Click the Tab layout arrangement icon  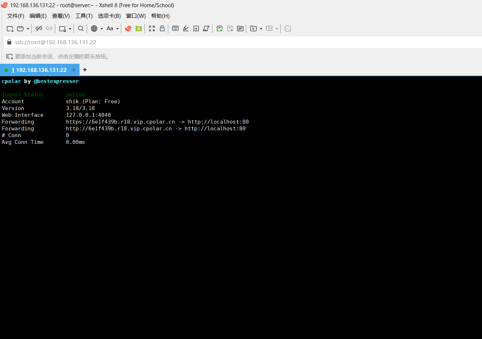pos(269,28)
